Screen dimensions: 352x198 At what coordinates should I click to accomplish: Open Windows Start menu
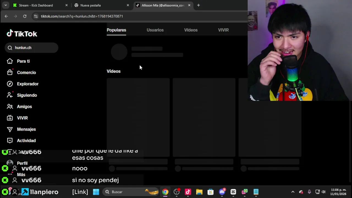tap(96, 192)
